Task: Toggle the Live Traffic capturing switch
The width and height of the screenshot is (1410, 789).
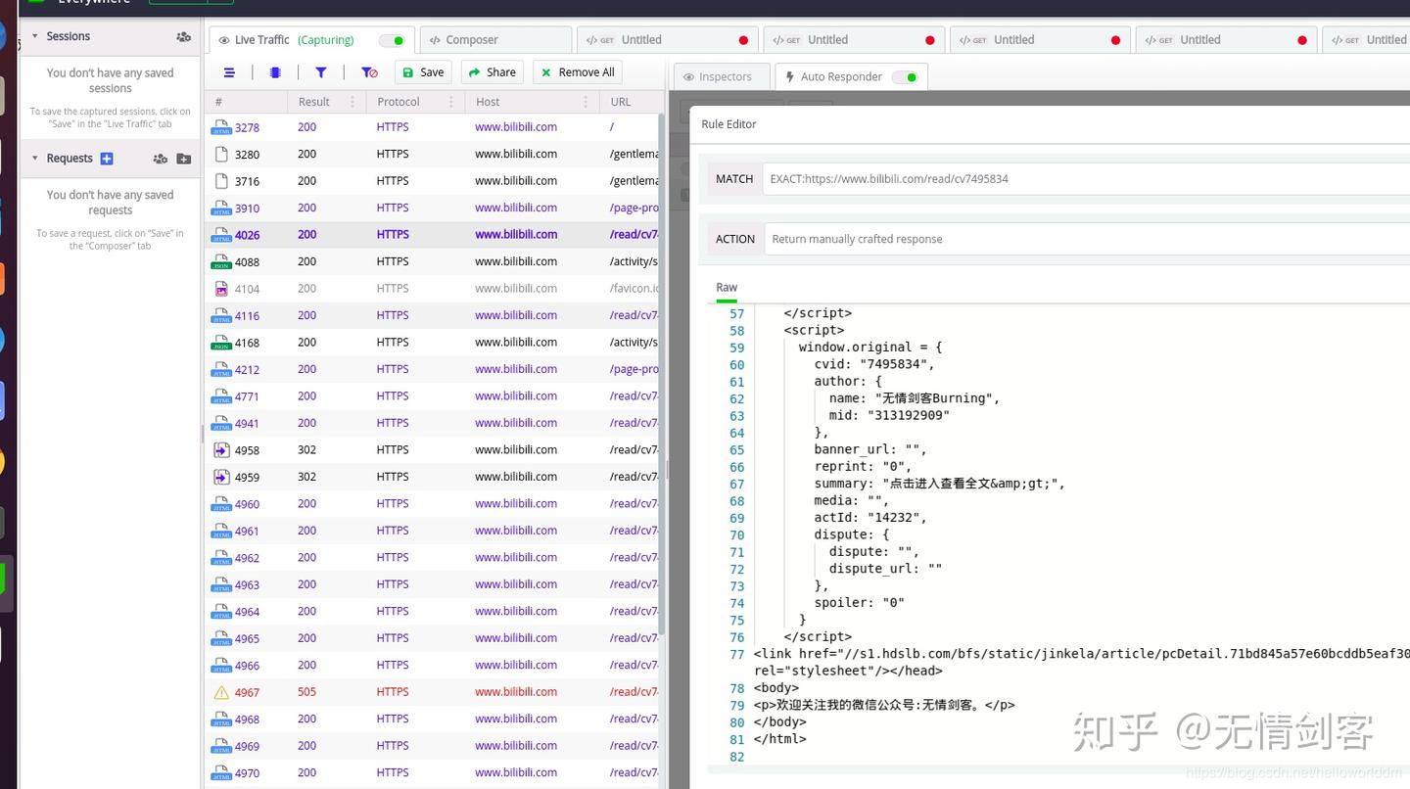Action: 392,40
